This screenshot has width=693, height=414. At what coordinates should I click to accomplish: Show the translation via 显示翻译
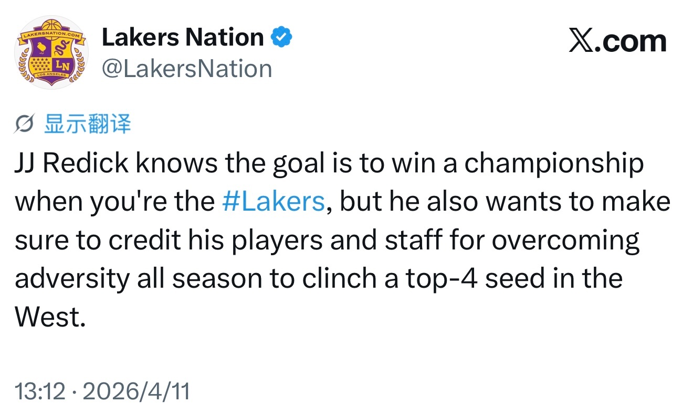click(x=88, y=124)
